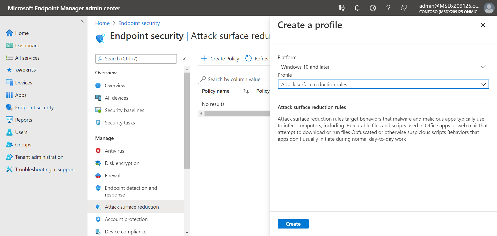Open directory and subscription filter icon
The height and width of the screenshot is (236, 497).
click(341, 8)
